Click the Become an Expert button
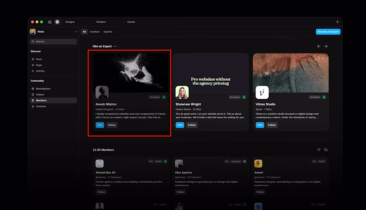Viewport: 366px width, 210px height. tap(328, 32)
